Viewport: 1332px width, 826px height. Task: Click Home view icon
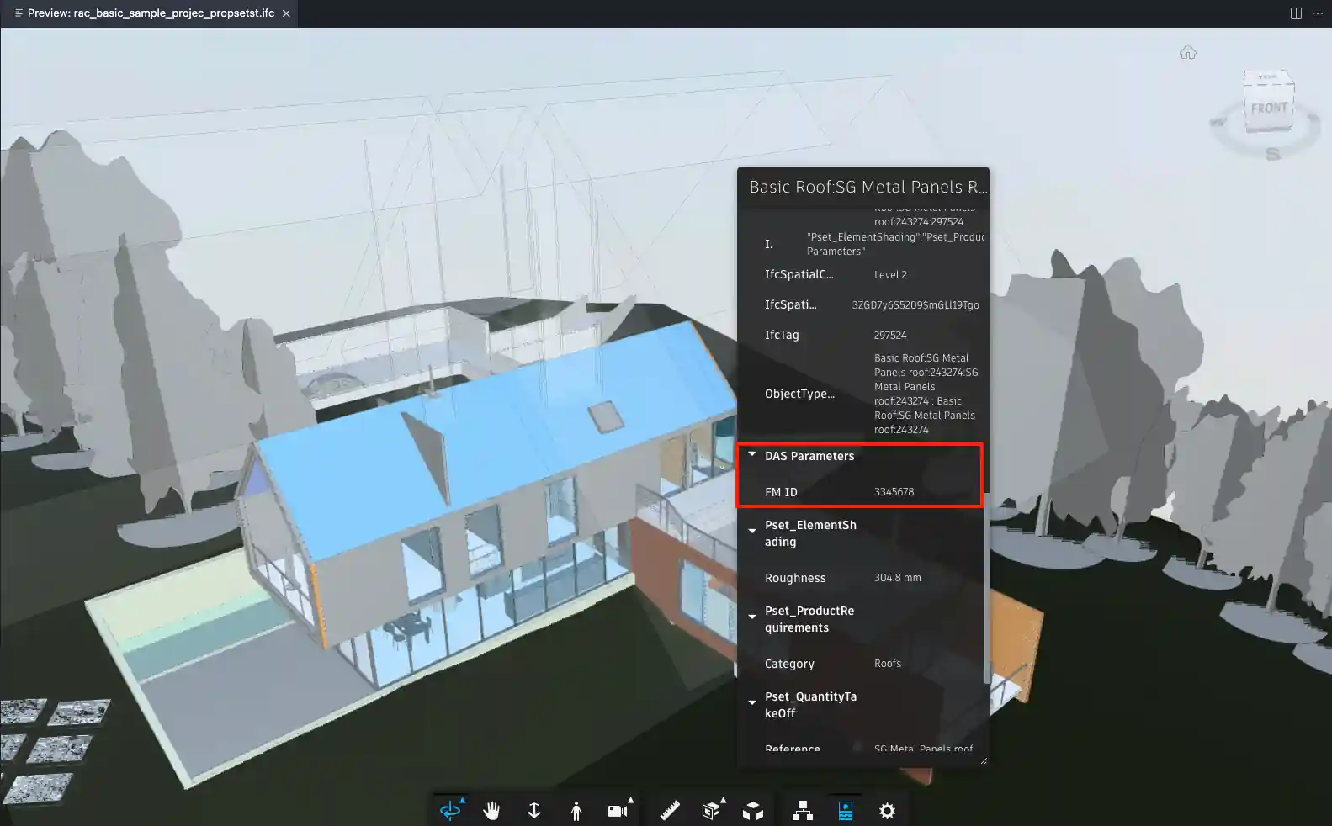click(1187, 53)
